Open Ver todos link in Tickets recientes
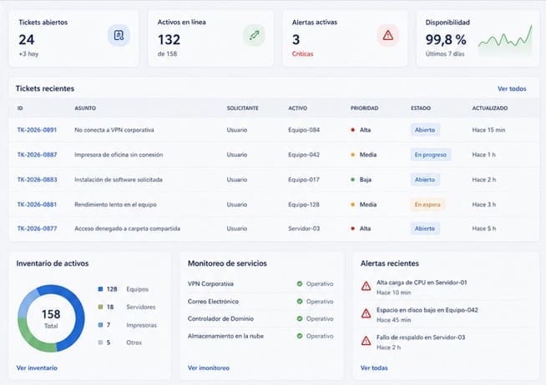546x385 pixels. (512, 89)
